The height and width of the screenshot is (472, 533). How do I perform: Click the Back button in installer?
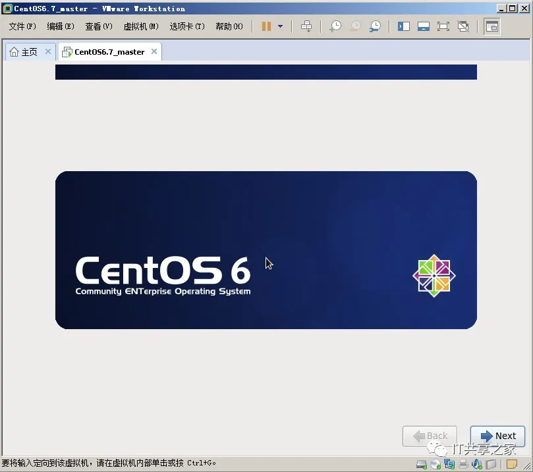tap(430, 436)
